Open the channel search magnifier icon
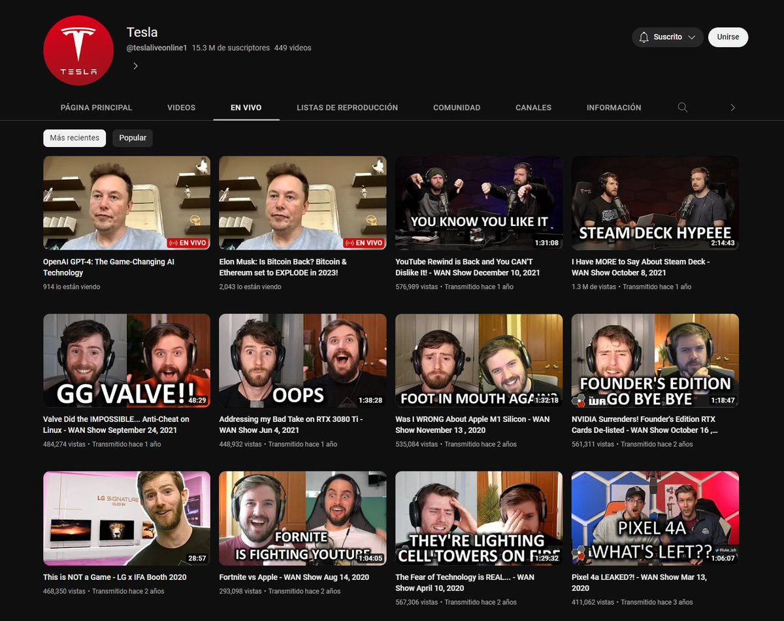784x621 pixels. click(x=683, y=108)
